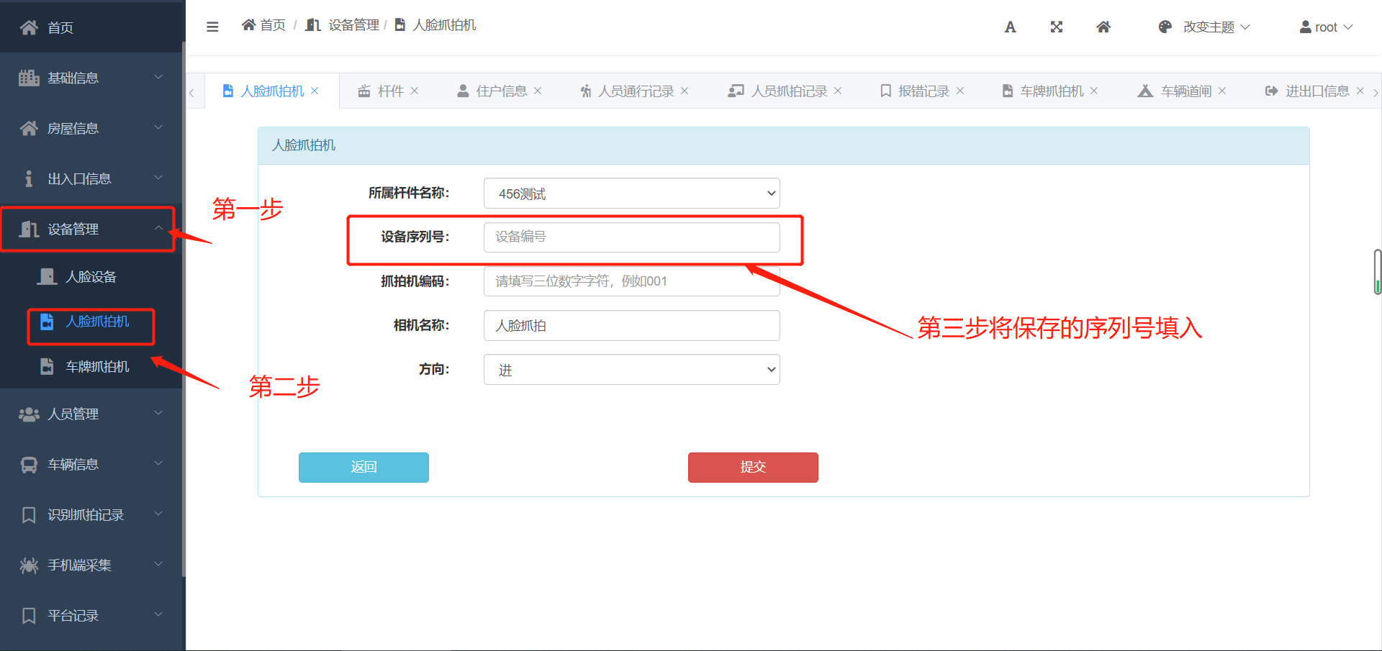The image size is (1382, 651).
Task: Click the home icon in top toolbar
Action: click(x=1103, y=27)
